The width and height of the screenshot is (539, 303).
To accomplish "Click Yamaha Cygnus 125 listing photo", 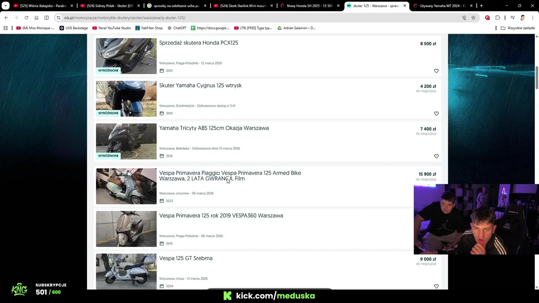I will pyautogui.click(x=126, y=98).
